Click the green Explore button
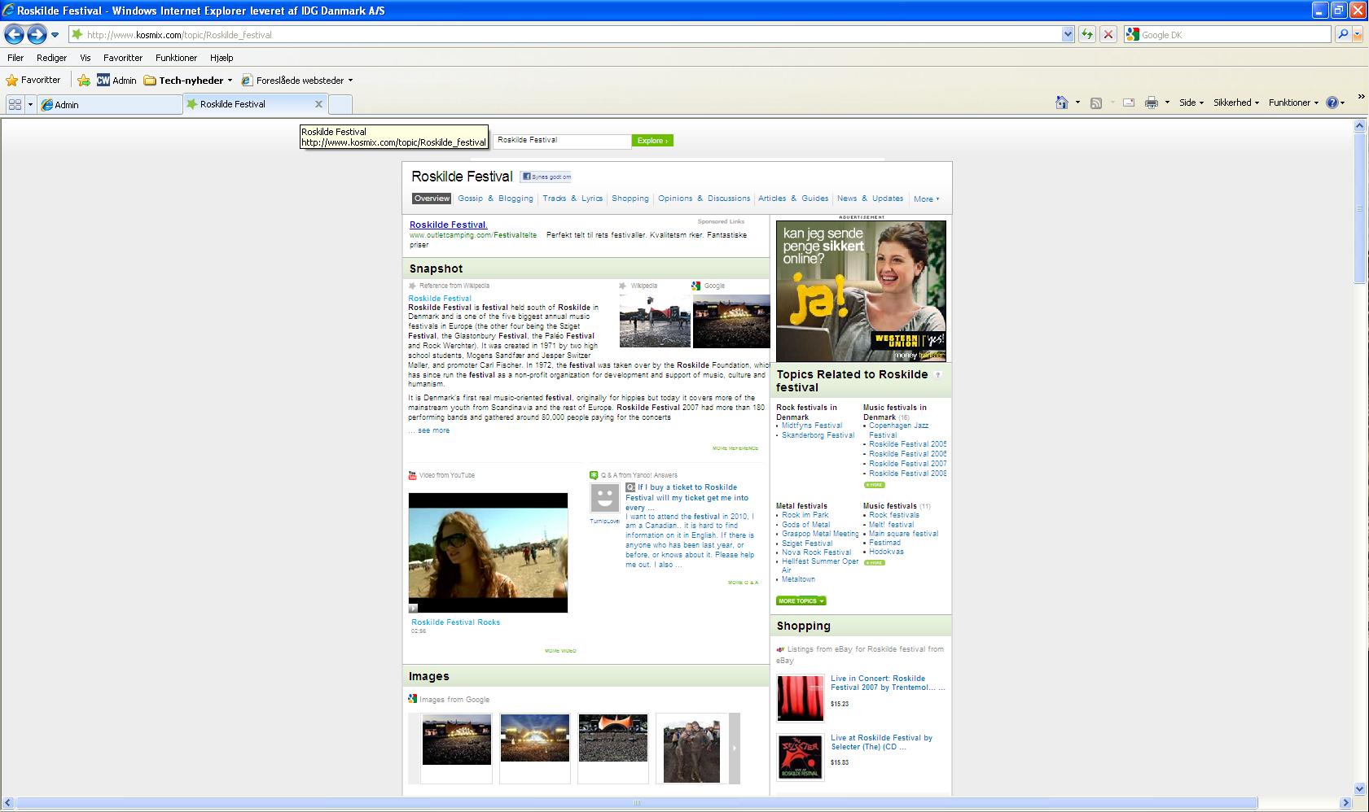 point(652,141)
